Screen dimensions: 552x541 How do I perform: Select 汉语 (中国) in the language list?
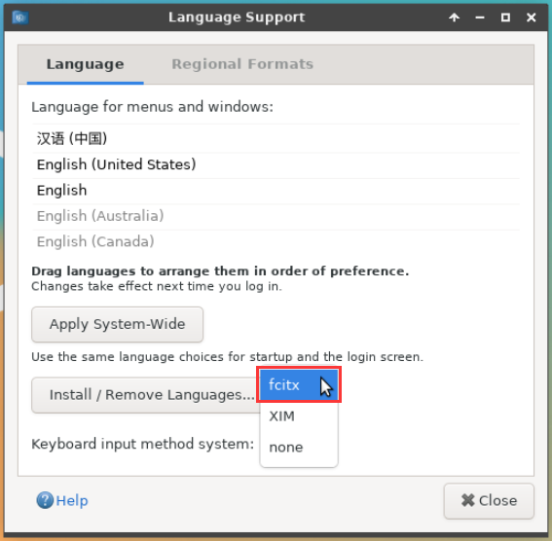click(x=276, y=138)
